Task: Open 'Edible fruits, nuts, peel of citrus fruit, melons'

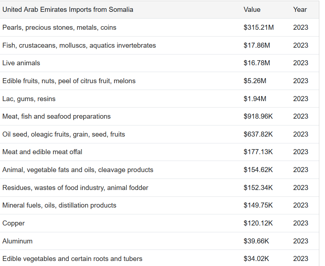Action: (x=69, y=81)
